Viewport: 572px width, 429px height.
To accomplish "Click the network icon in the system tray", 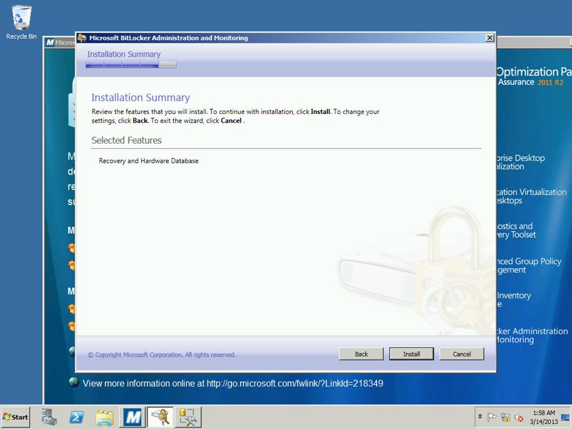I will coord(505,417).
